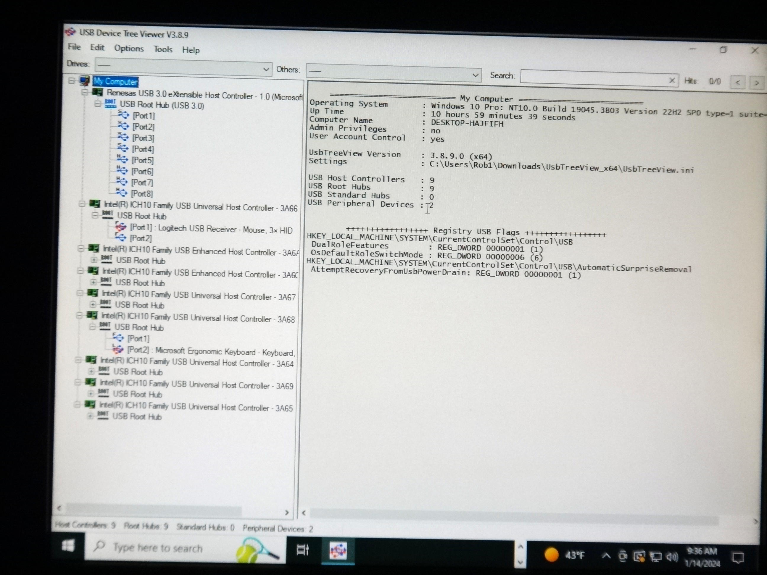Viewport: 767px width, 575px height.
Task: Collapse the Renesas USB 3.0 controller node
Action: [84, 92]
